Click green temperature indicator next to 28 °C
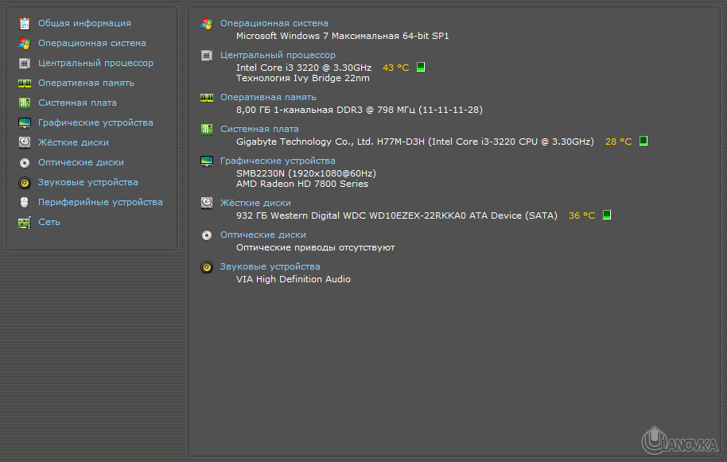The height and width of the screenshot is (462, 727). click(643, 141)
